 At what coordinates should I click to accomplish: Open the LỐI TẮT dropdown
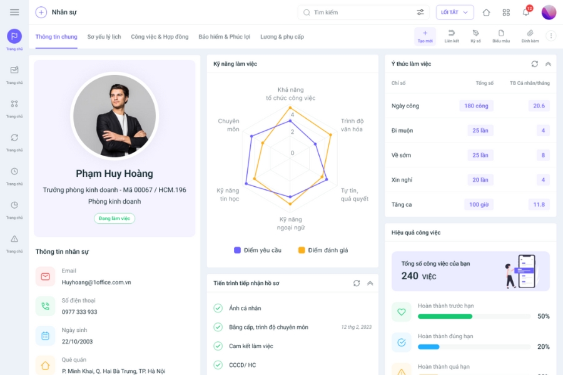(454, 12)
